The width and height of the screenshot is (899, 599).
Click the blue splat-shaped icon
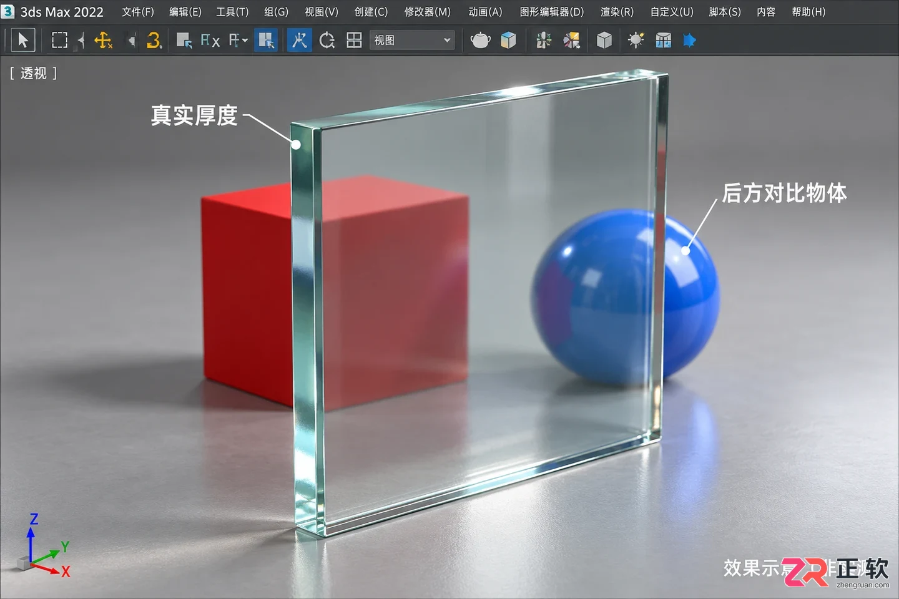(689, 41)
